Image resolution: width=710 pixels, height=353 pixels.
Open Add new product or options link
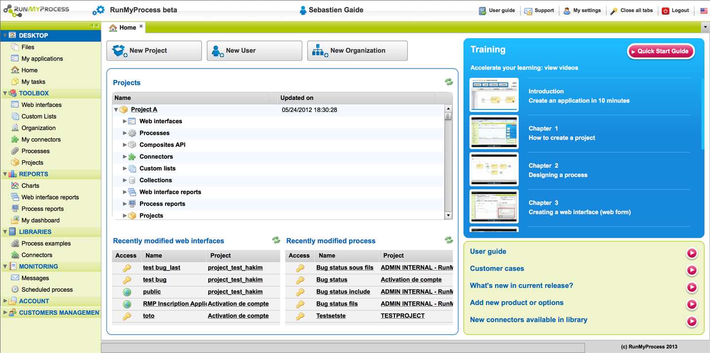pyautogui.click(x=516, y=303)
